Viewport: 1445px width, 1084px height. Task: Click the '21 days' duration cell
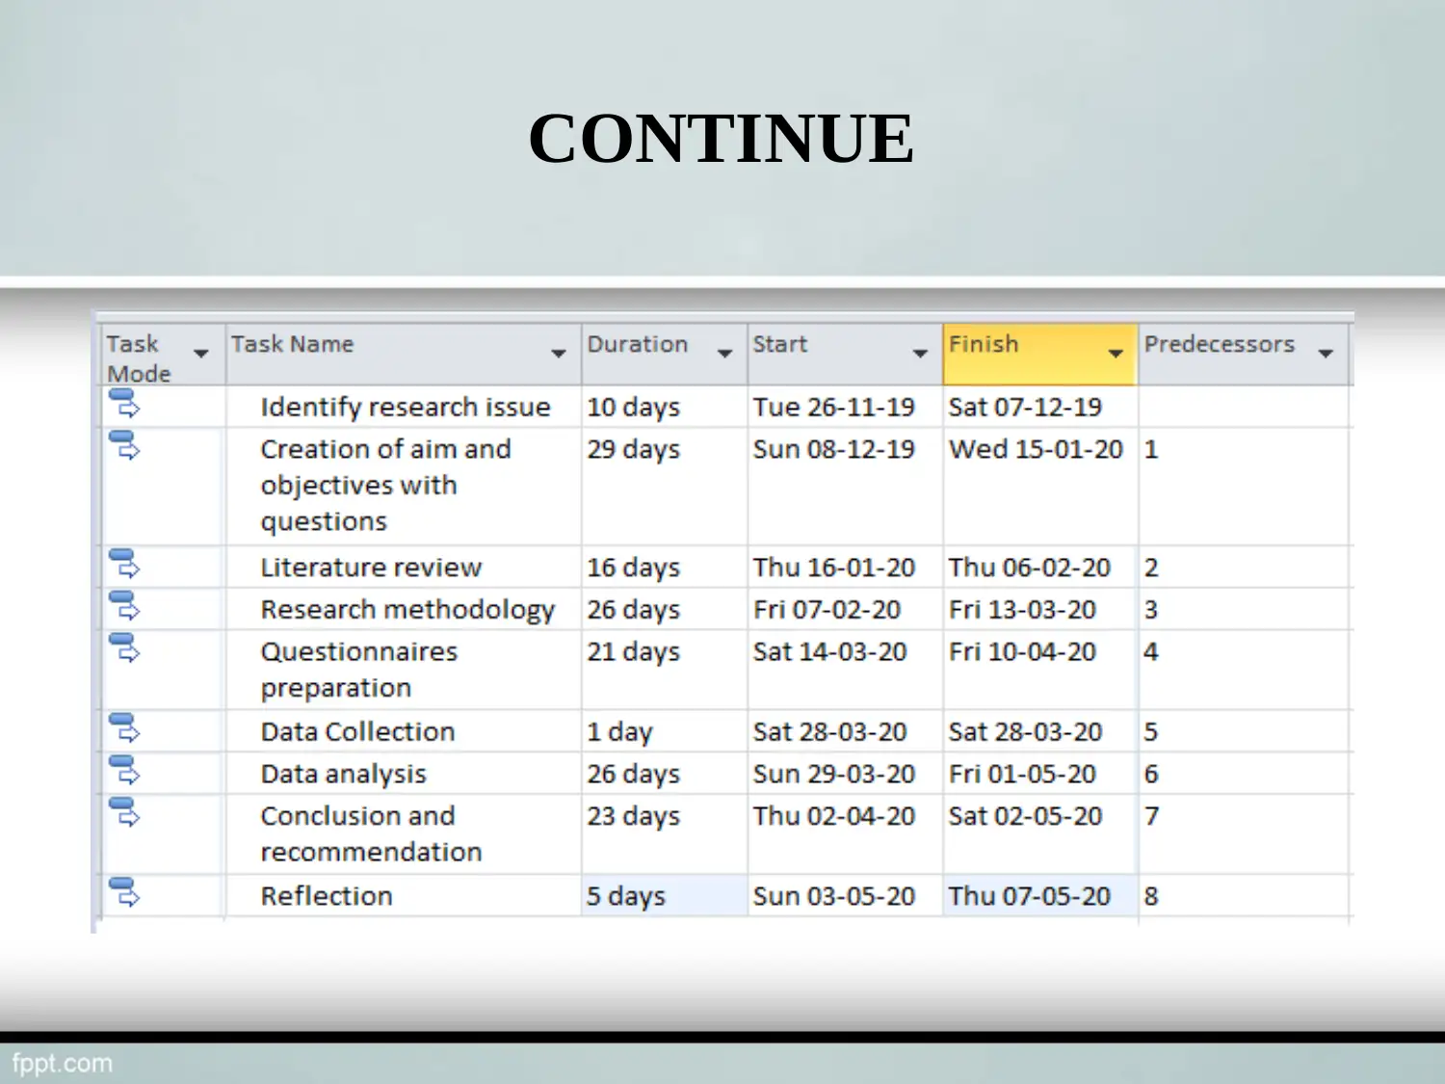[665, 670]
